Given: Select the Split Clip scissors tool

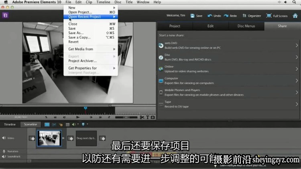Looking at the screenshot, I should pos(142,117).
